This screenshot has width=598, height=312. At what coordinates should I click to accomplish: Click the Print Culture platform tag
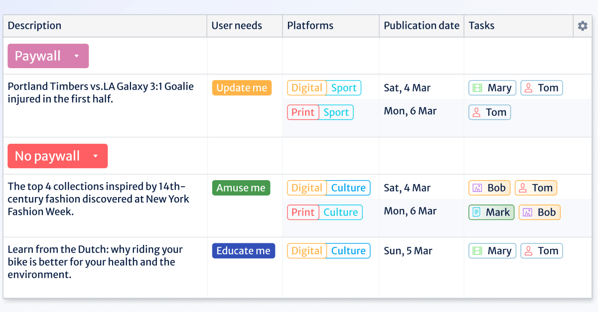tap(324, 212)
